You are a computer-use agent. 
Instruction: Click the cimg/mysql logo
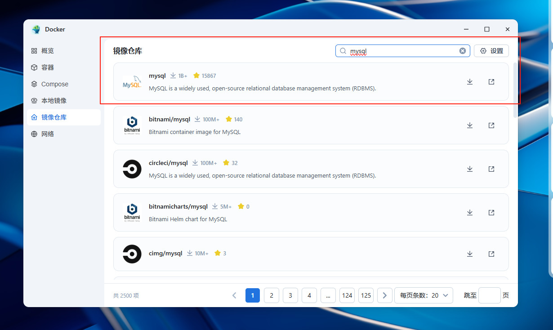[x=132, y=254]
